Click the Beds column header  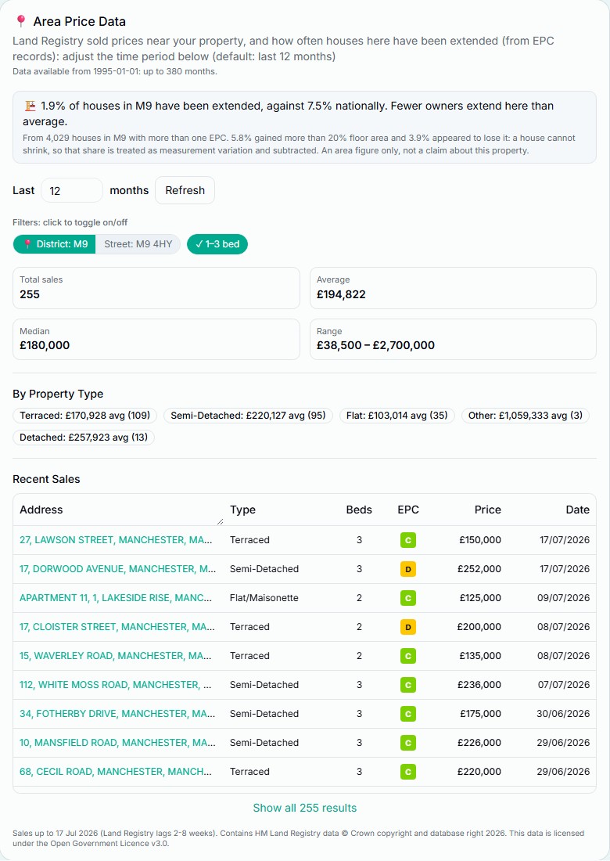pos(359,510)
